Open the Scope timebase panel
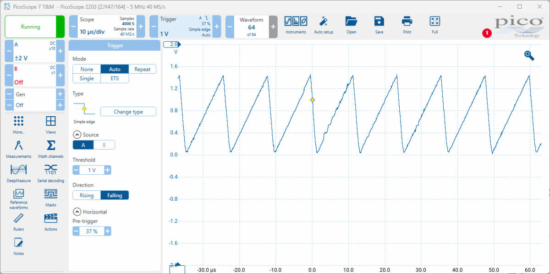This screenshot has width=550, height=274. (106, 27)
